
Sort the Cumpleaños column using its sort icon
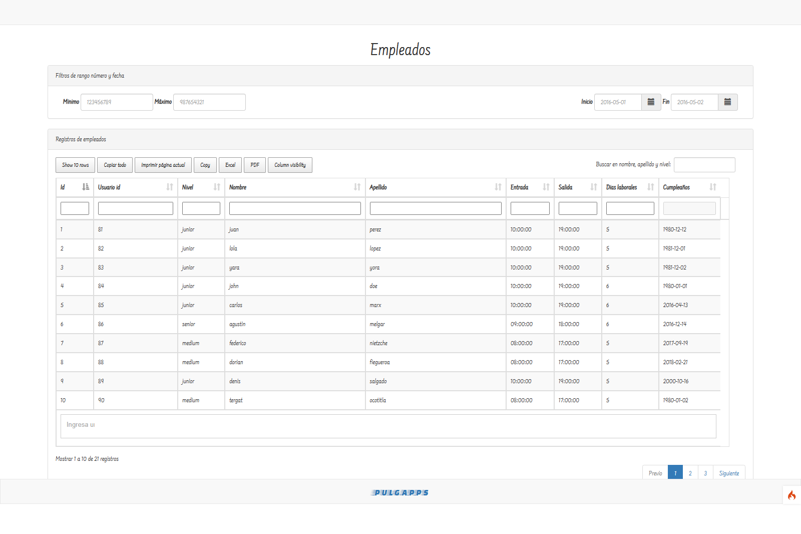(713, 187)
